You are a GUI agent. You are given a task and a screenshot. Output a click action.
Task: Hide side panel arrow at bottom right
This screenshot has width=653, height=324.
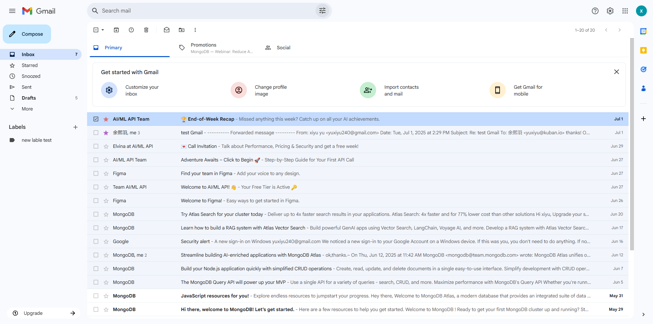(x=643, y=314)
